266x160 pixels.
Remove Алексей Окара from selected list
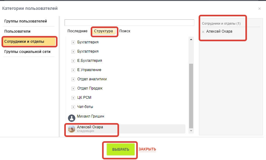(203, 32)
